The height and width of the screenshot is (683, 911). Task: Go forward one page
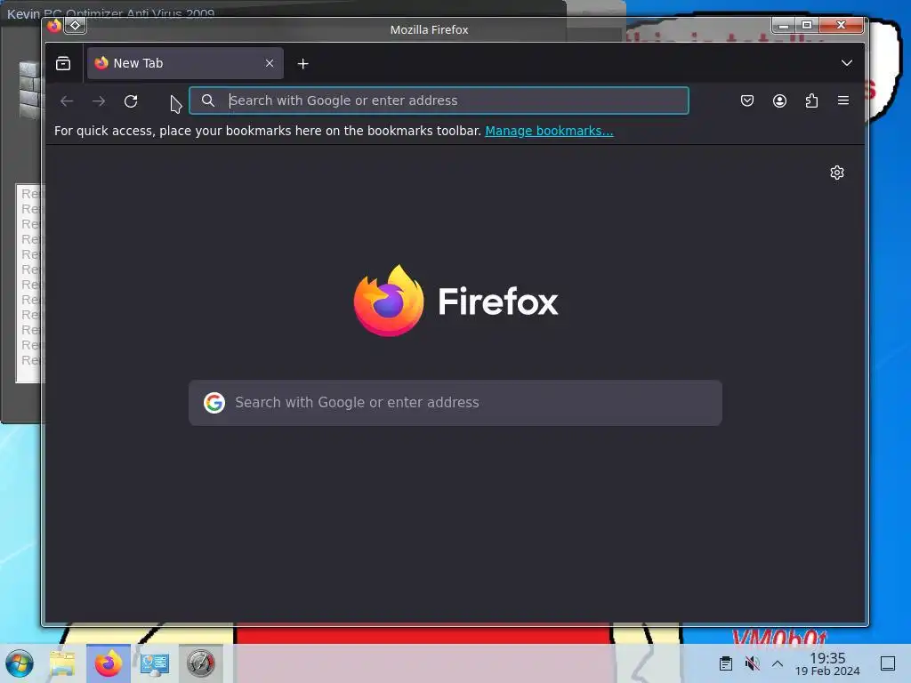(x=99, y=101)
